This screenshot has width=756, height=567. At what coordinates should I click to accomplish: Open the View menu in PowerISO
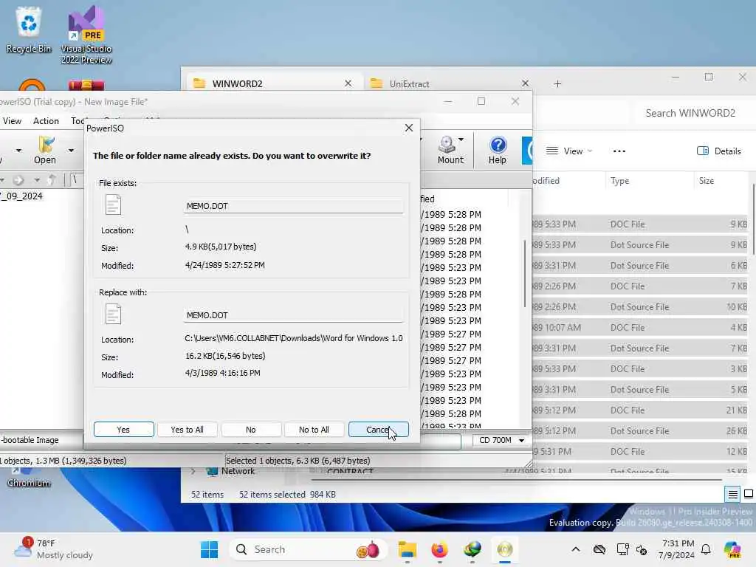(x=12, y=121)
